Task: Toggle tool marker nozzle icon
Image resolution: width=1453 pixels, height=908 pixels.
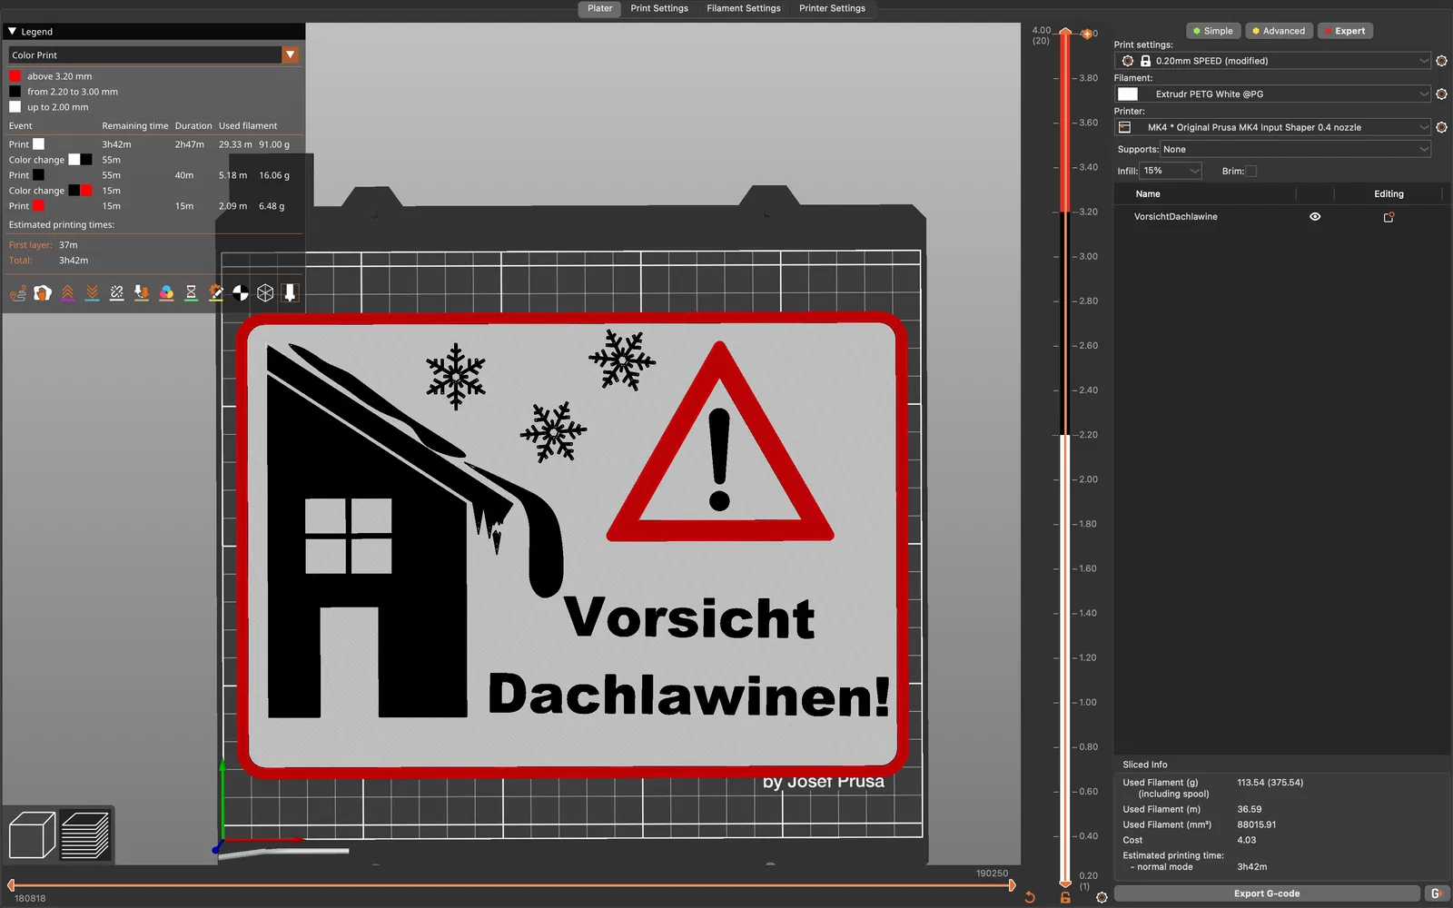Action: pos(290,292)
